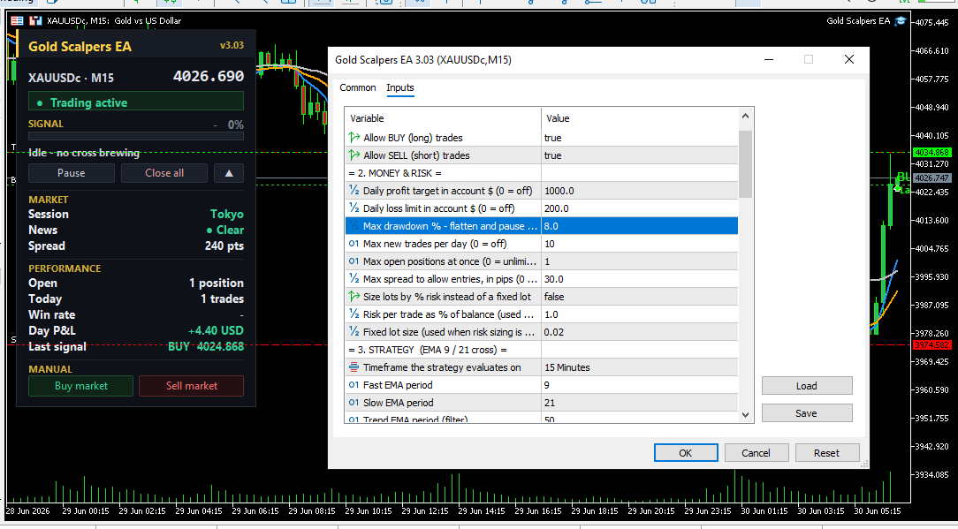Edit the Fast EMA period value 9
958x529 pixels.
point(640,385)
